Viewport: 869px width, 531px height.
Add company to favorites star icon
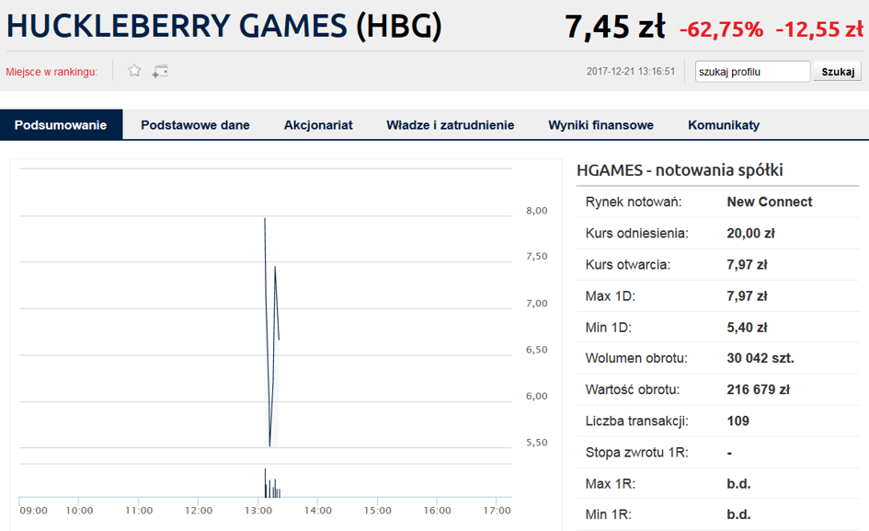134,71
